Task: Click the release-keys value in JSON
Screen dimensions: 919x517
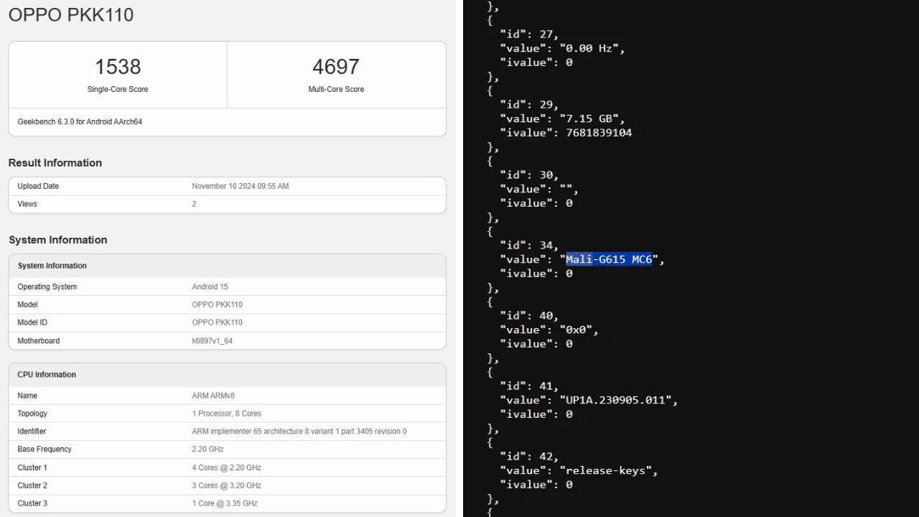Action: 608,470
